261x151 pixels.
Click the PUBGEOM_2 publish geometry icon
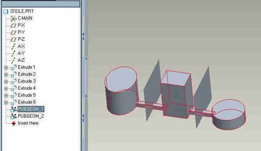13,116
